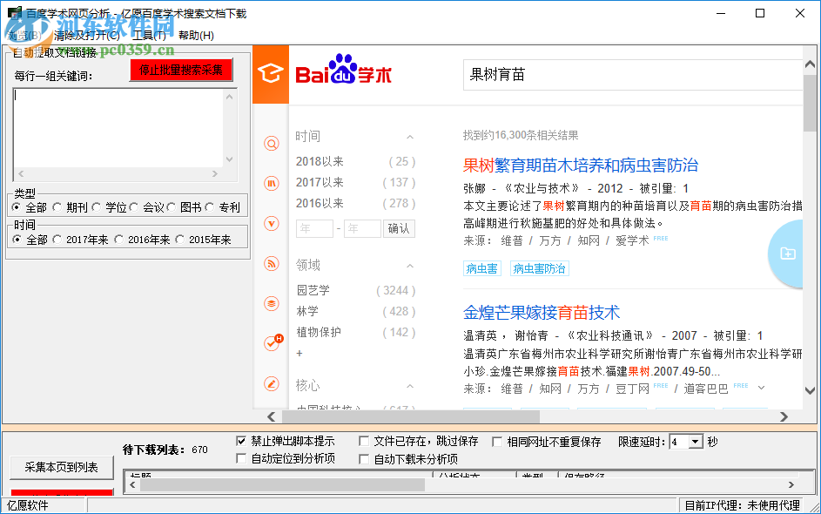Enable the 自动定位到分析项 checkbox
This screenshot has width=821, height=514.
click(241, 457)
